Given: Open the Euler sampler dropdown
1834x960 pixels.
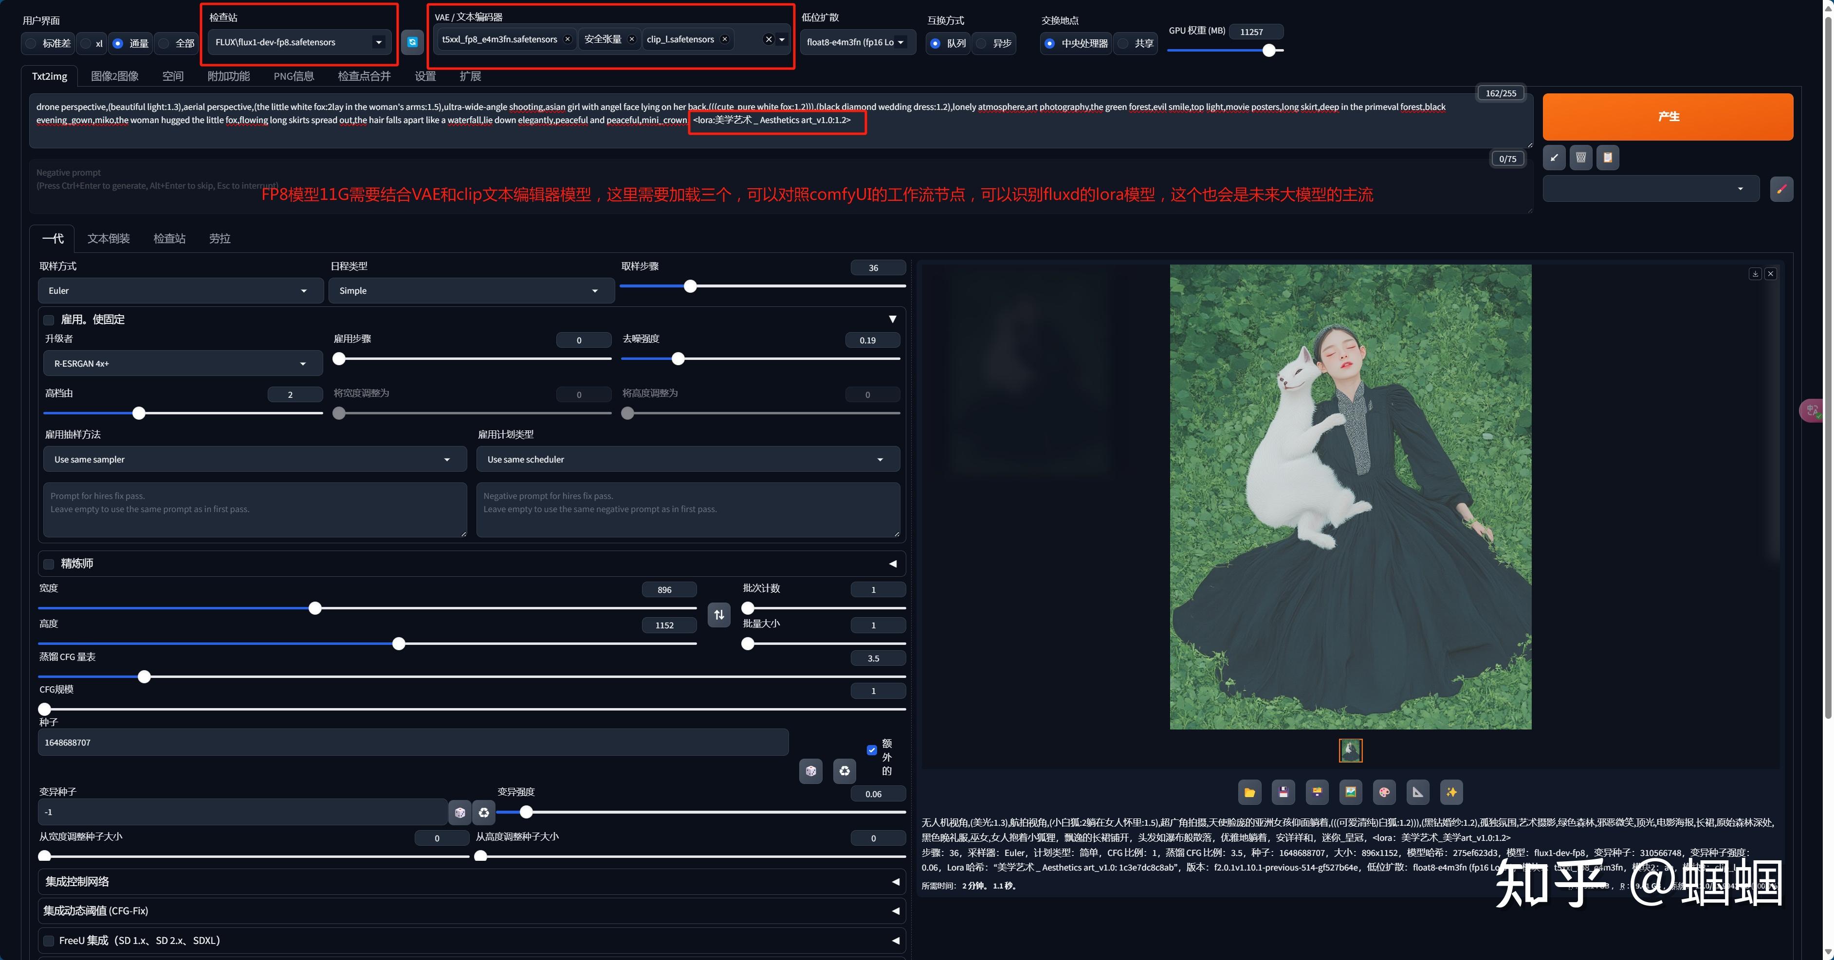Looking at the screenshot, I should click(x=180, y=290).
